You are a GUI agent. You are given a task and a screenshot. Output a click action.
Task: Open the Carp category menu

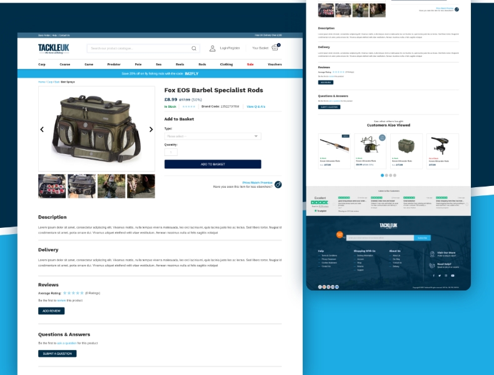pyautogui.click(x=42, y=64)
